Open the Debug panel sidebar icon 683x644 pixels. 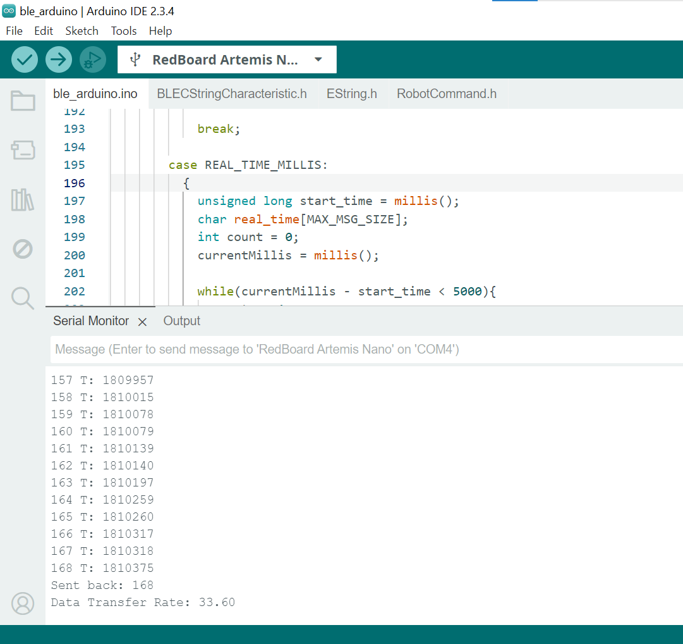point(23,249)
